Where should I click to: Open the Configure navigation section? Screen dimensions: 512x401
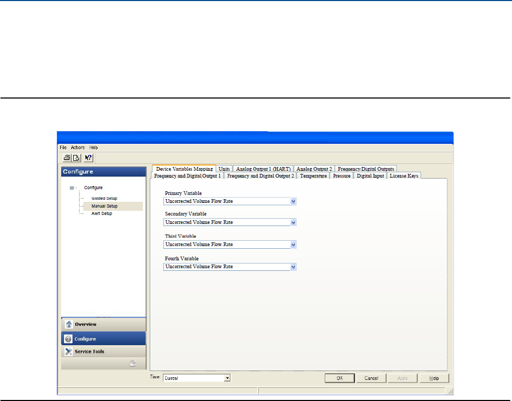click(103, 339)
